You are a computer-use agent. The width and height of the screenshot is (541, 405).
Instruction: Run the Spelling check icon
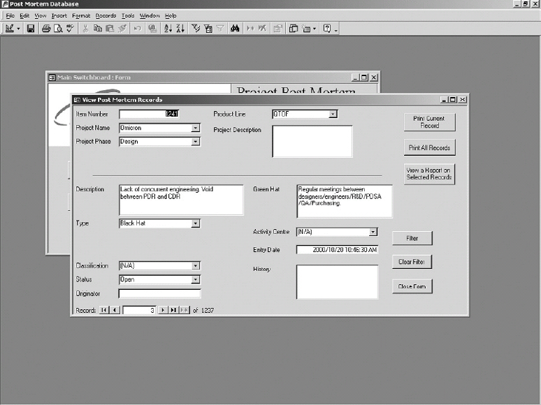coord(70,29)
